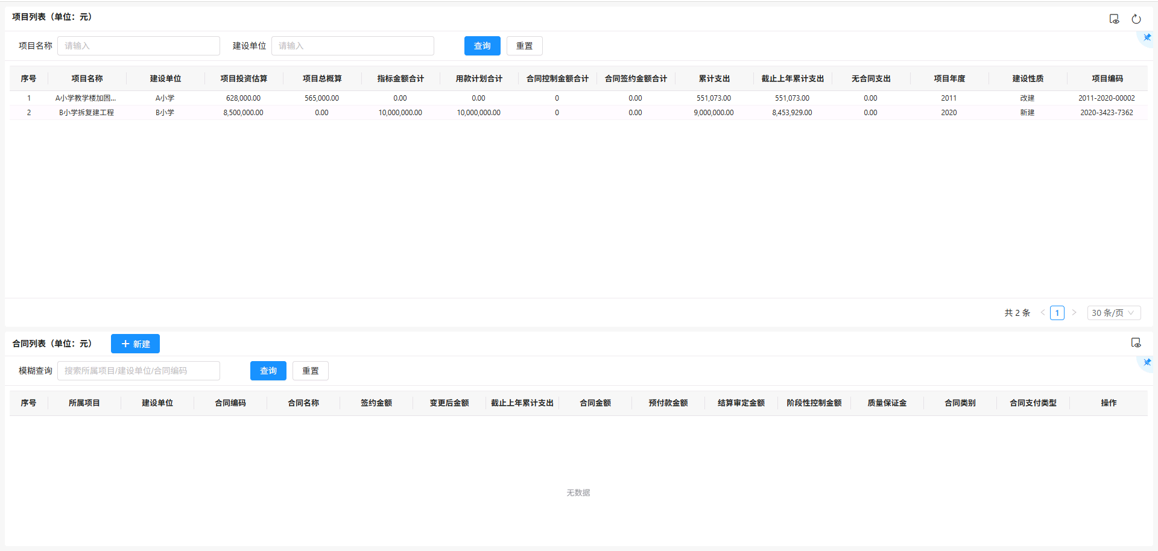This screenshot has width=1158, height=551.
Task: Click 查询 button in project list search
Action: pyautogui.click(x=482, y=46)
